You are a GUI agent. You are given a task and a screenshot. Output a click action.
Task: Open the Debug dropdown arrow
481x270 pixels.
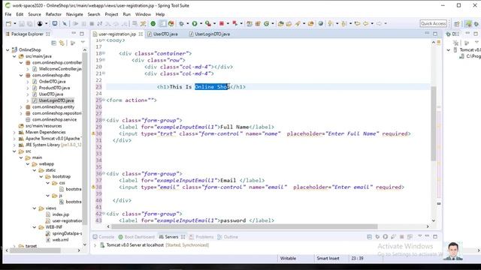(x=187, y=23)
